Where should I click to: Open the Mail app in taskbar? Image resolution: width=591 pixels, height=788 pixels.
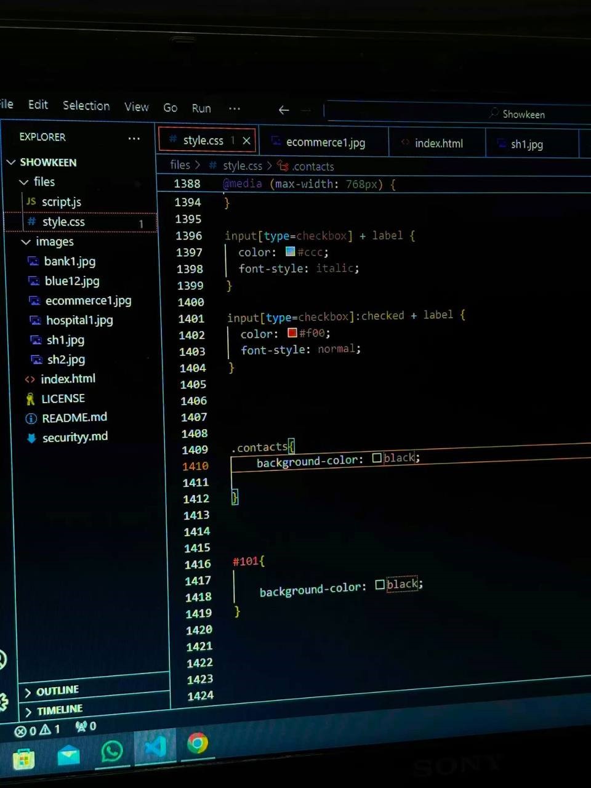point(68,755)
